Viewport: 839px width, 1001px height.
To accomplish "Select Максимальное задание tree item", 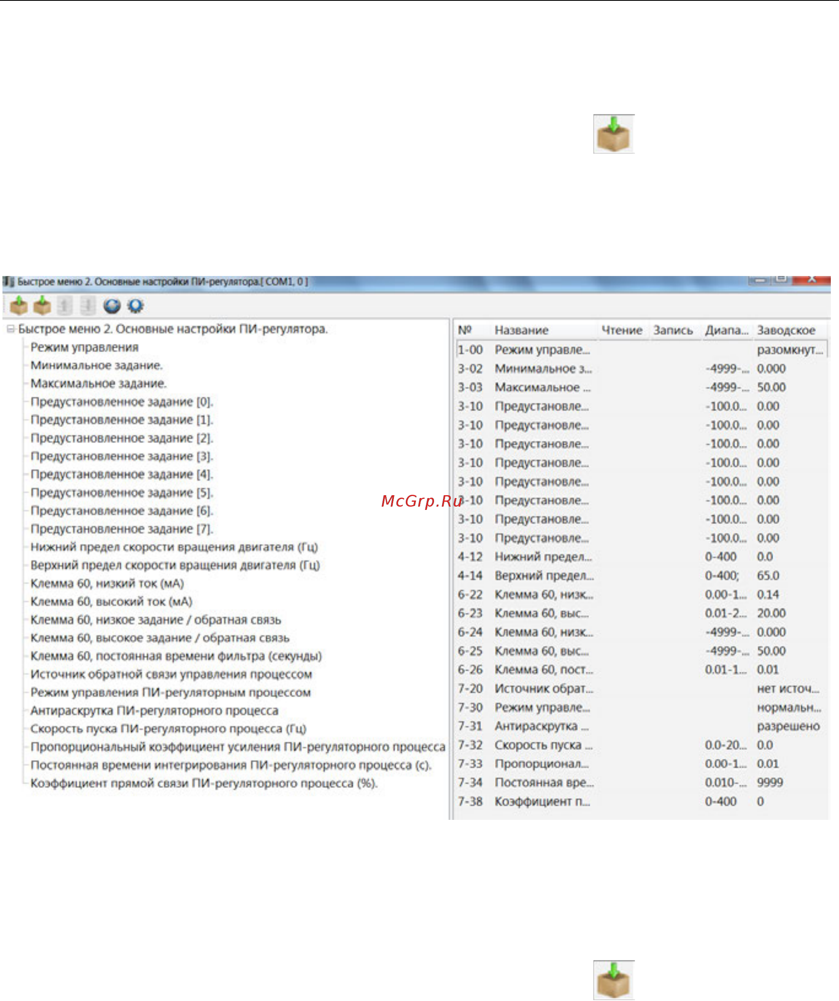I will pyautogui.click(x=98, y=383).
